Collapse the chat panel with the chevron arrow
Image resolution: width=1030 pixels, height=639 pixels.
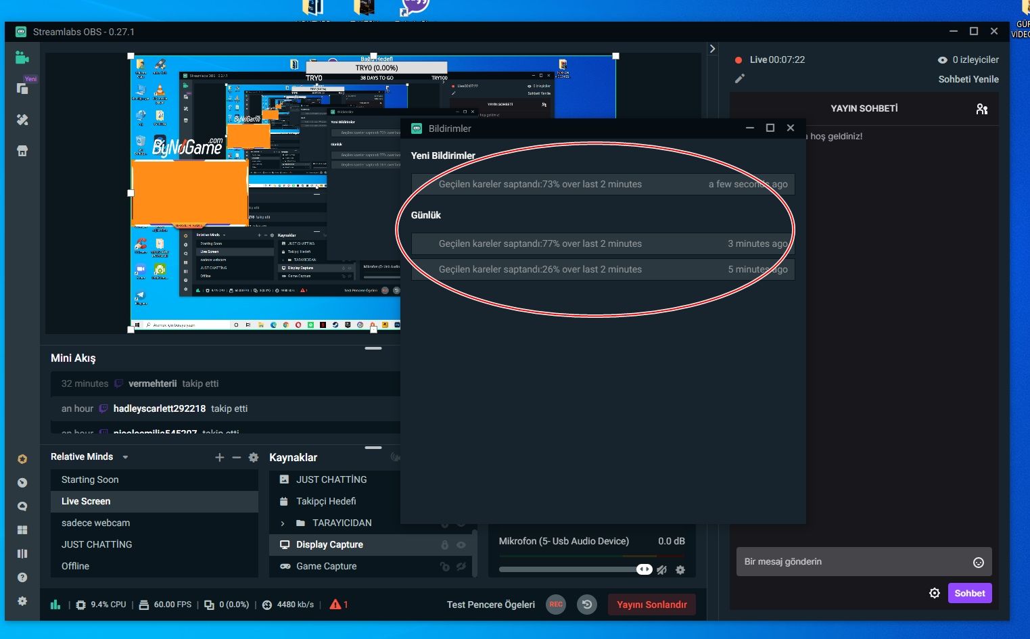(x=712, y=49)
